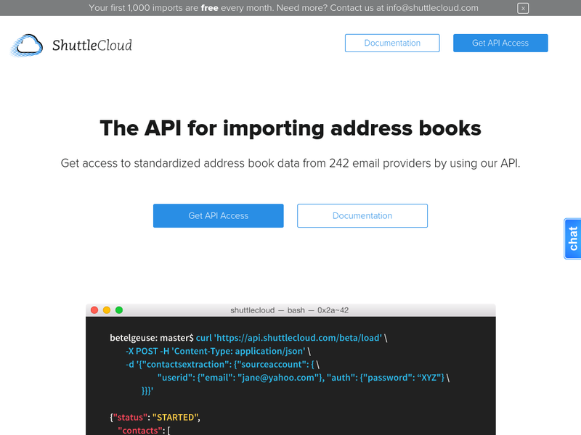Click the ShuttleCloud cloud logo icon
The height and width of the screenshot is (435, 581).
pos(27,46)
